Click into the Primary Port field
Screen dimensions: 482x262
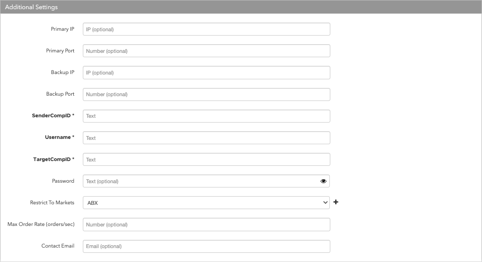207,51
